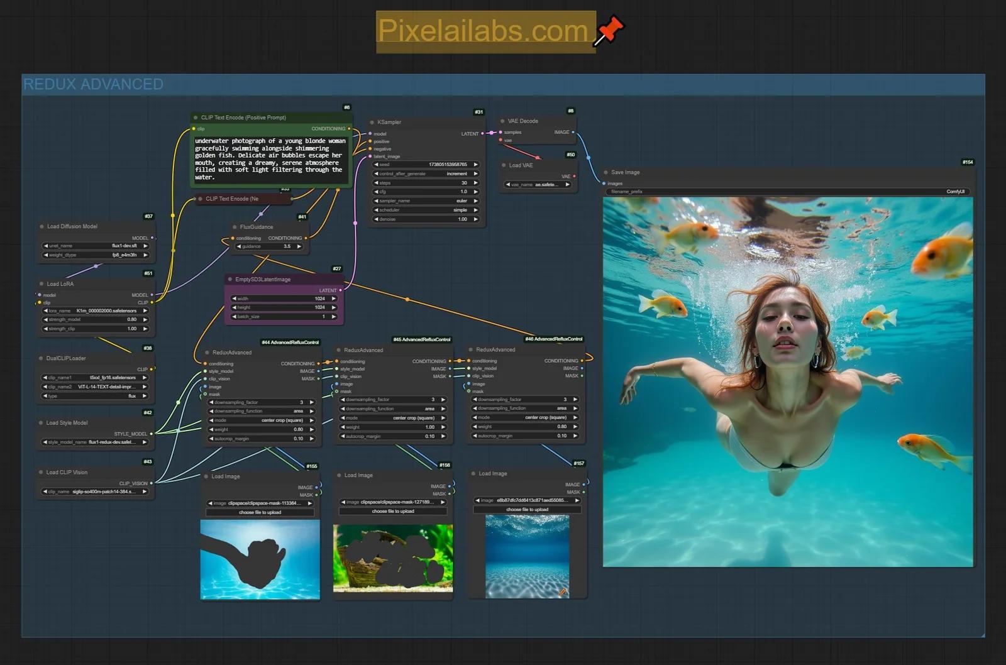Click choose file to upload in Load Image #157
Screen dimensions: 1006x665
click(x=527, y=510)
